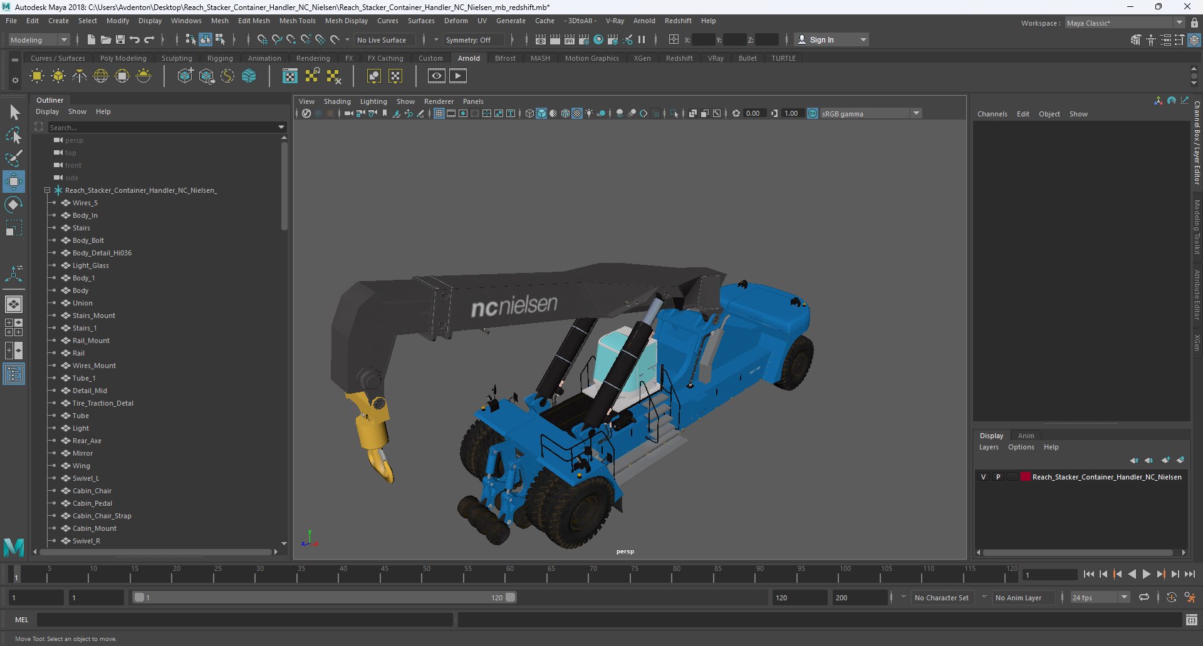Collapse Reach_Stacker_Container_Handler_NC_Nielsen_ group

point(47,190)
